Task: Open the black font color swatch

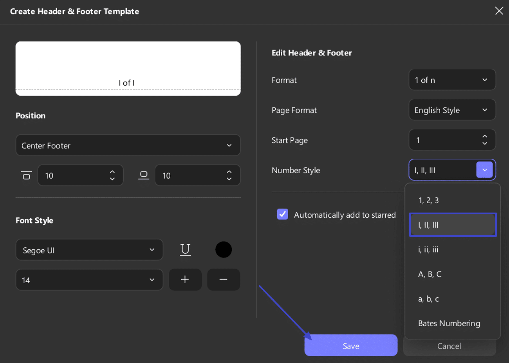Action: pos(224,250)
